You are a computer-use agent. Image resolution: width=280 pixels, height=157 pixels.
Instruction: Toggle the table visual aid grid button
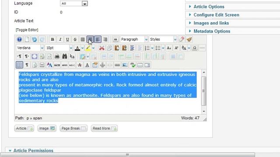click(x=19, y=65)
